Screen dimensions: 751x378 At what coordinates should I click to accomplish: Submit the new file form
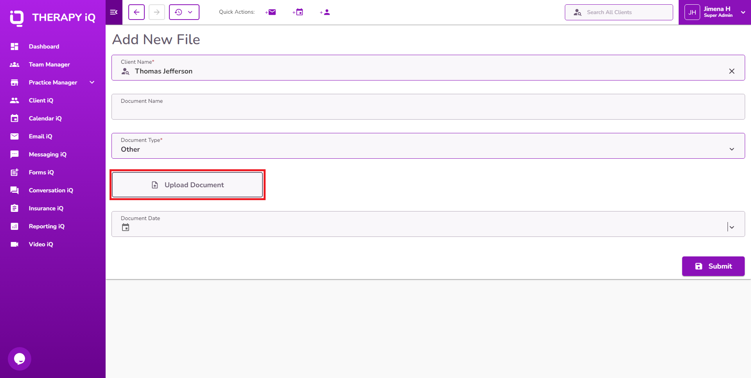(x=713, y=266)
